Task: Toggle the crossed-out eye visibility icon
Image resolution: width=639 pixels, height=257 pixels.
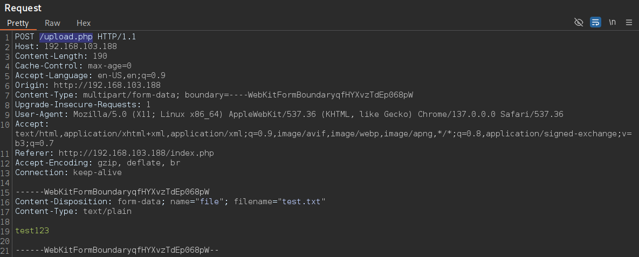Action: coord(578,23)
